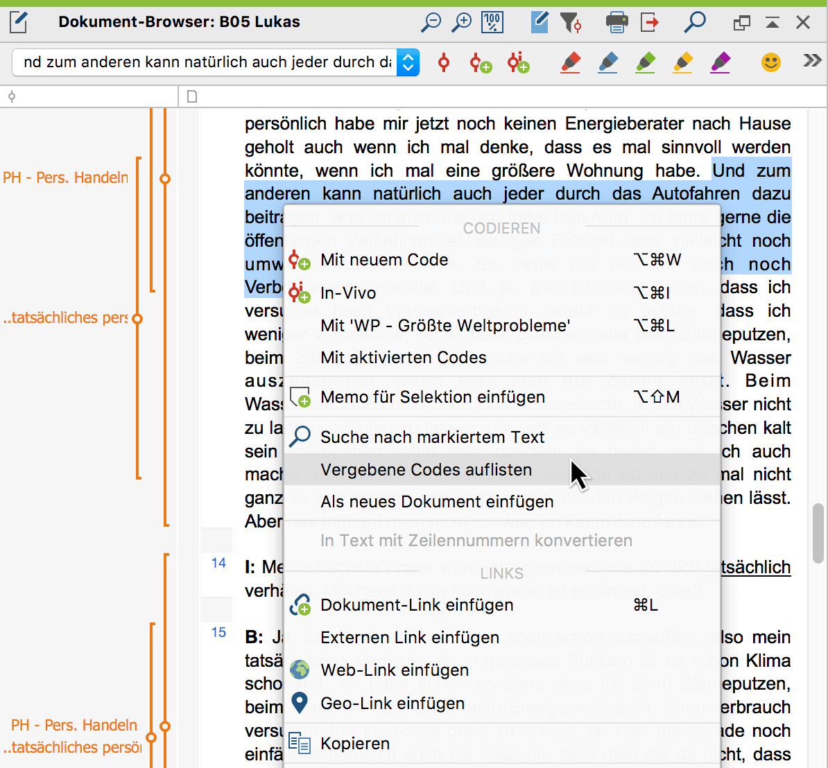The height and width of the screenshot is (768, 828).
Task: Click In-Vivo coding icon in coding bar
Action: 518,62
